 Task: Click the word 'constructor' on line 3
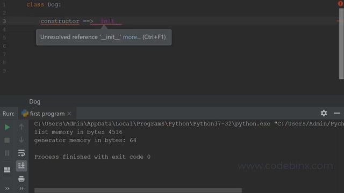click(60, 21)
